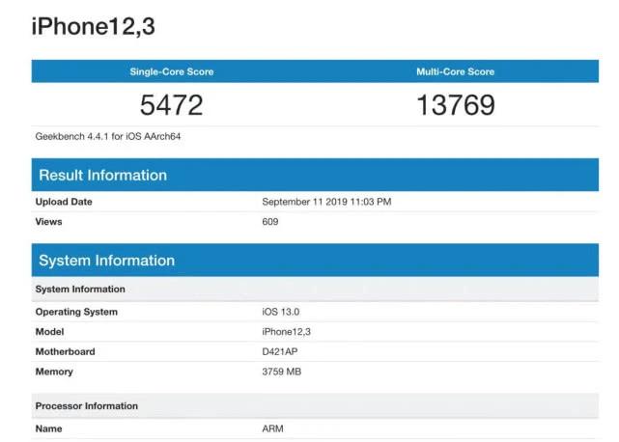Image resolution: width=619 pixels, height=442 pixels.
Task: Click the gray System Information subheader row
Action: pyautogui.click(x=315, y=289)
